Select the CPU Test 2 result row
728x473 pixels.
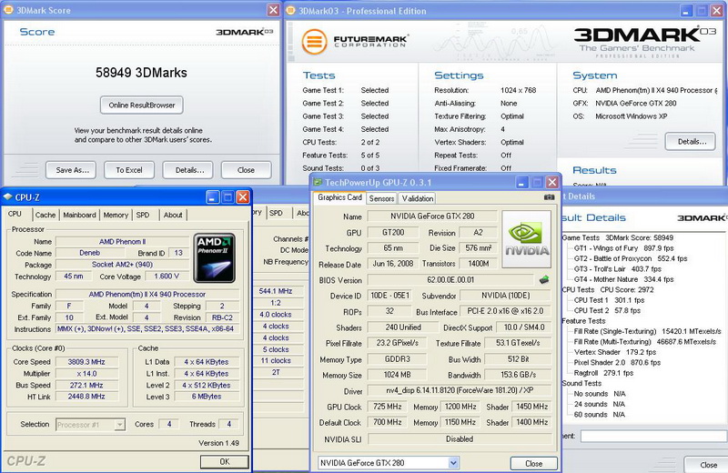point(607,310)
